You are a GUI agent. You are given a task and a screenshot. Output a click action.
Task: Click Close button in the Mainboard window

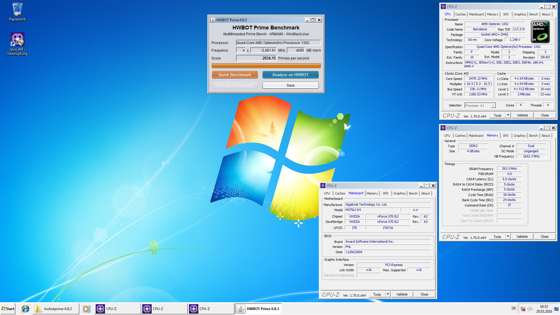click(x=424, y=294)
